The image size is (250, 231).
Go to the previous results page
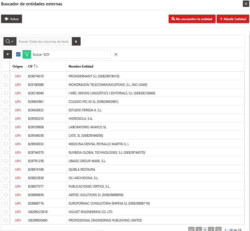coord(199,229)
